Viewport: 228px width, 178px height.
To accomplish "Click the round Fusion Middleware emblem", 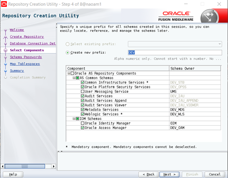I will [209, 16].
